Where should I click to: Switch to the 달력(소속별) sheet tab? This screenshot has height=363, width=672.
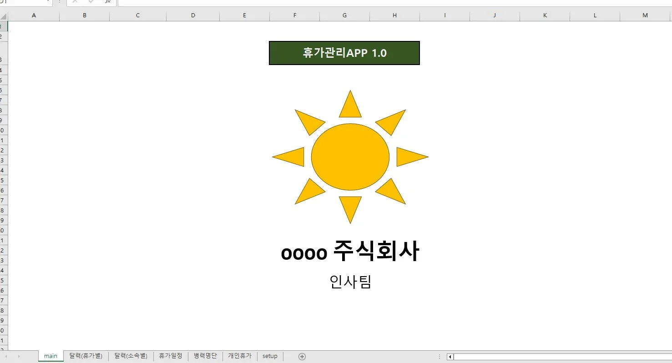tap(131, 356)
